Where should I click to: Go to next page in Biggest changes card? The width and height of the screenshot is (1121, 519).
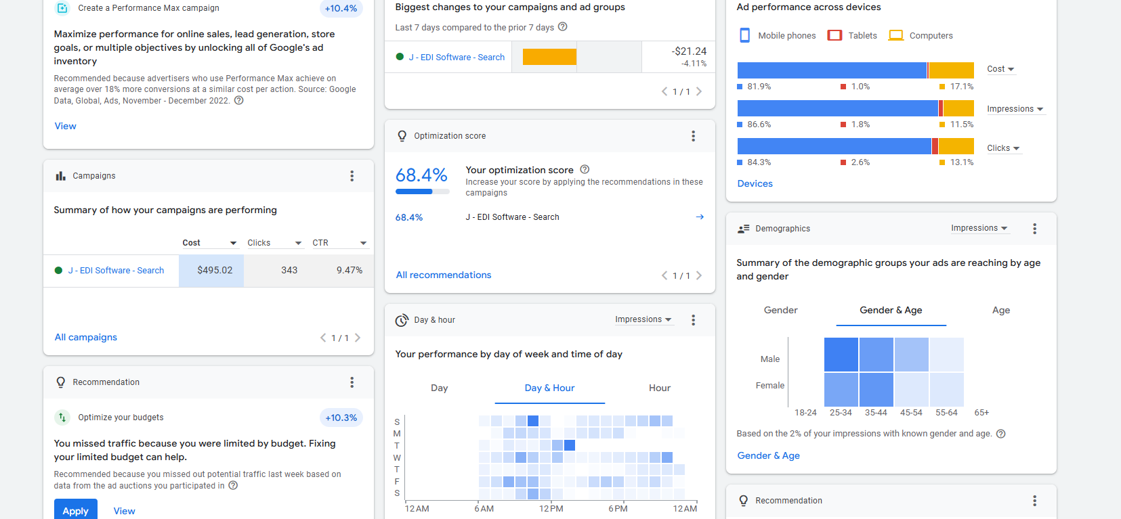point(699,91)
